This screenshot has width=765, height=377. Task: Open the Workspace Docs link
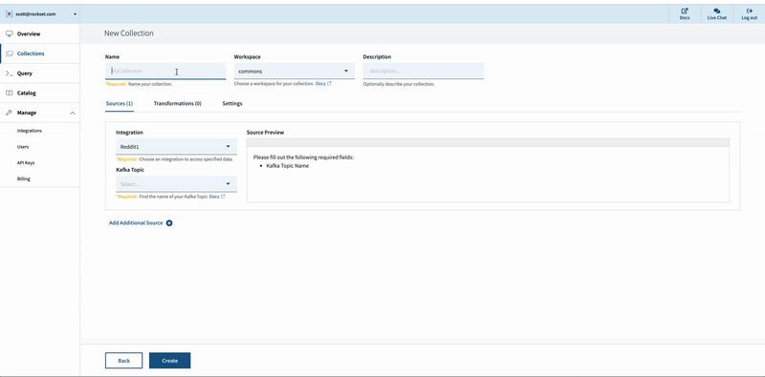click(x=320, y=84)
